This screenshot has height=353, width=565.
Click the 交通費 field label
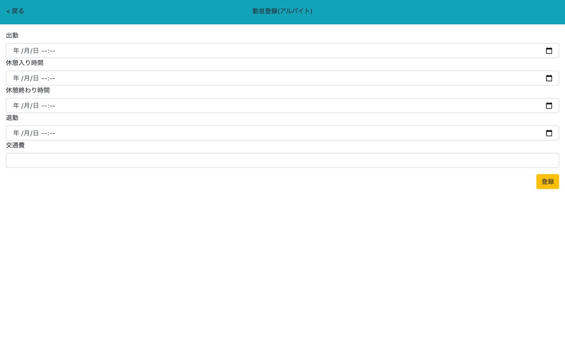tap(15, 145)
